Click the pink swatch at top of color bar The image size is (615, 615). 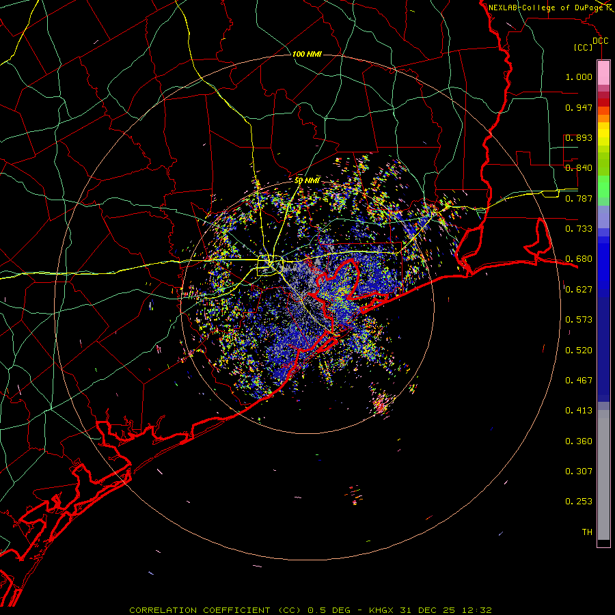point(603,73)
